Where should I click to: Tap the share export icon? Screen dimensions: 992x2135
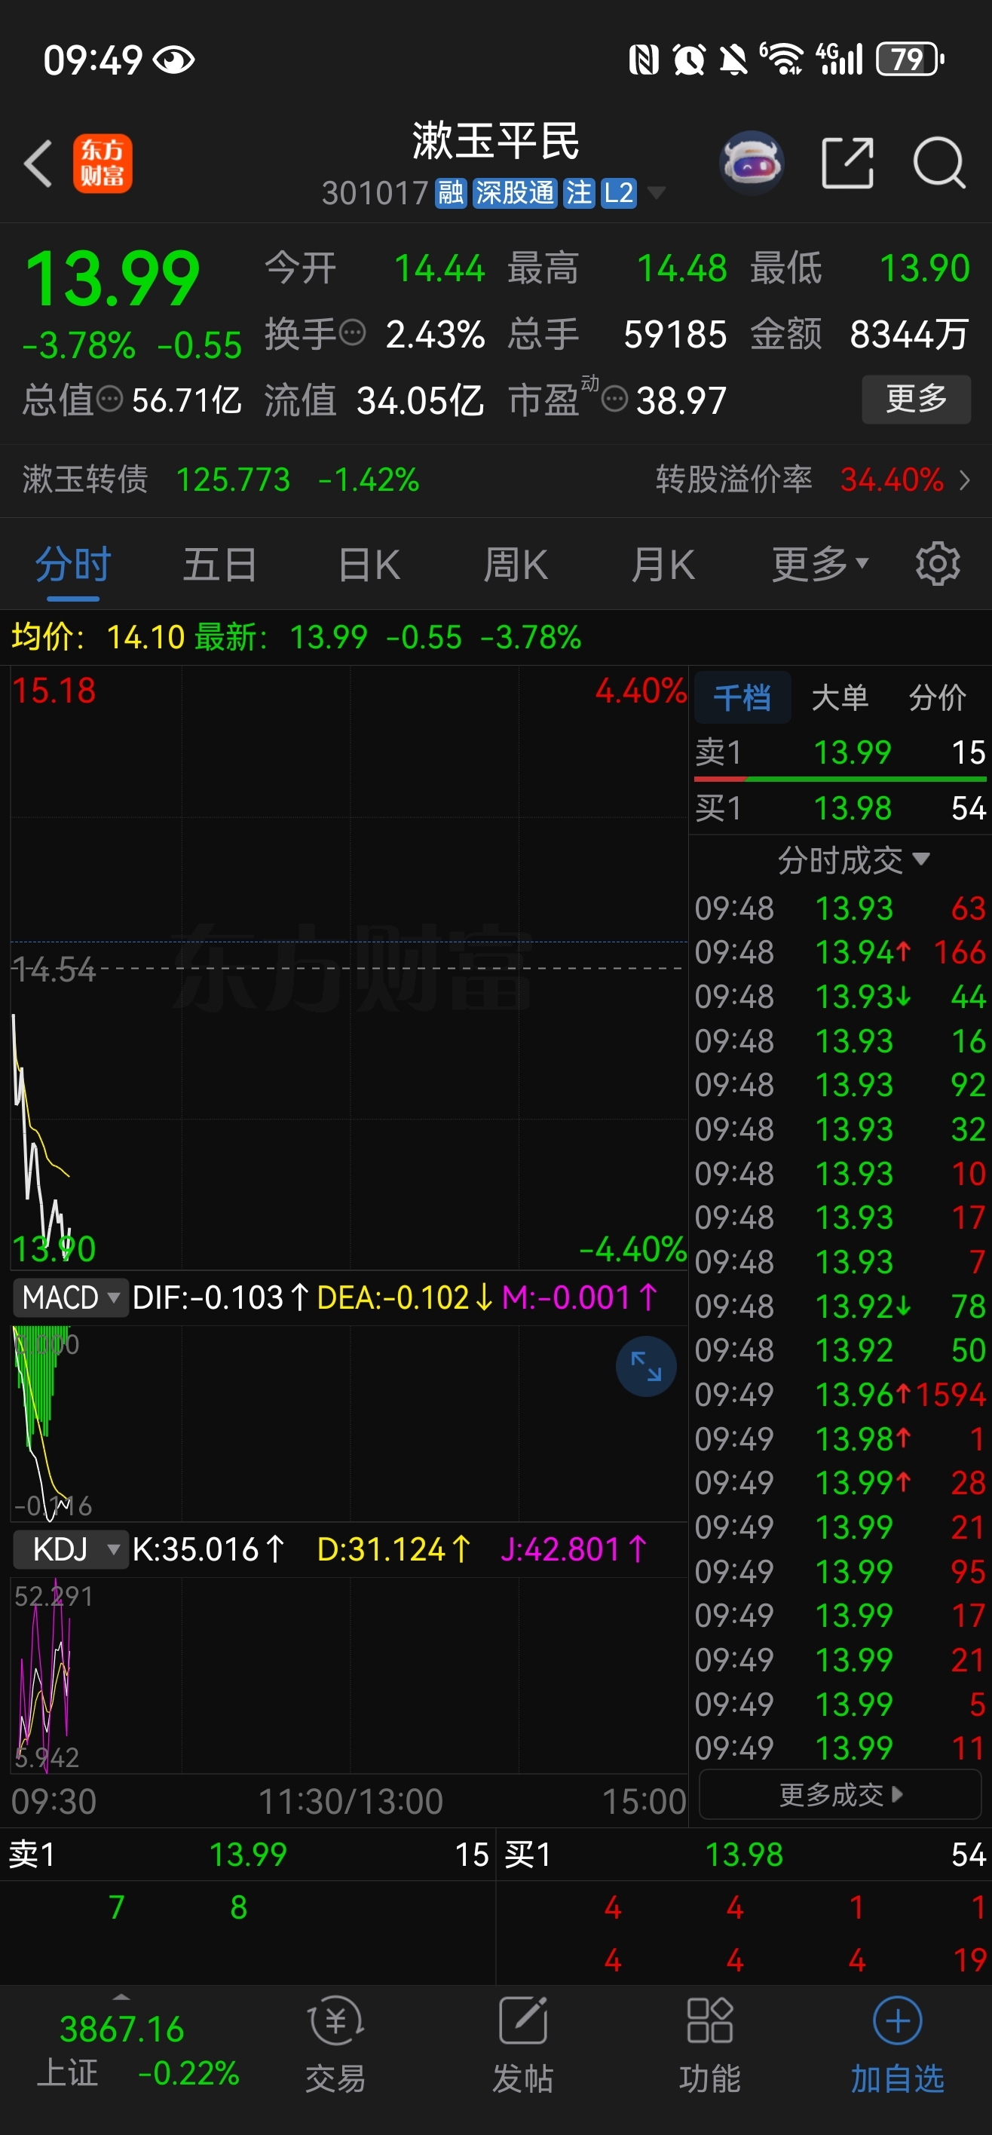(847, 162)
